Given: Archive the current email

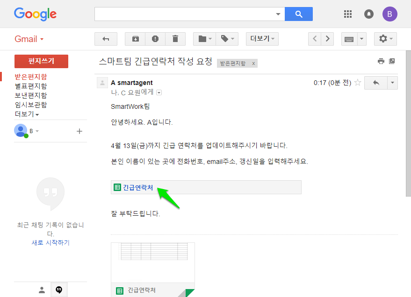Looking at the screenshot, I should [135, 39].
